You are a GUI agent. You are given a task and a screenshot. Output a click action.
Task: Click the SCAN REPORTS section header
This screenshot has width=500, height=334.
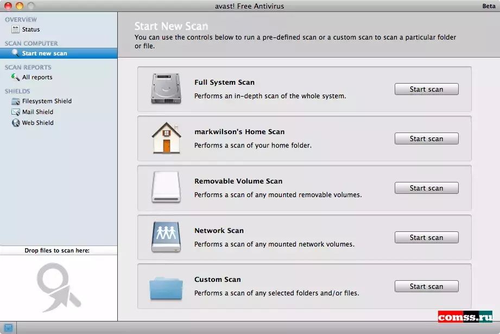point(28,67)
